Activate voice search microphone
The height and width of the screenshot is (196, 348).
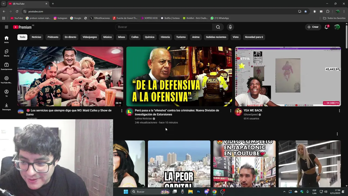click(x=230, y=27)
